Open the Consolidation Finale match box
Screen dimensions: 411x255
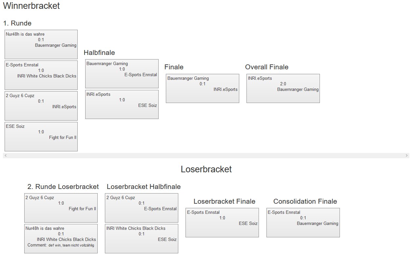[x=303, y=222]
